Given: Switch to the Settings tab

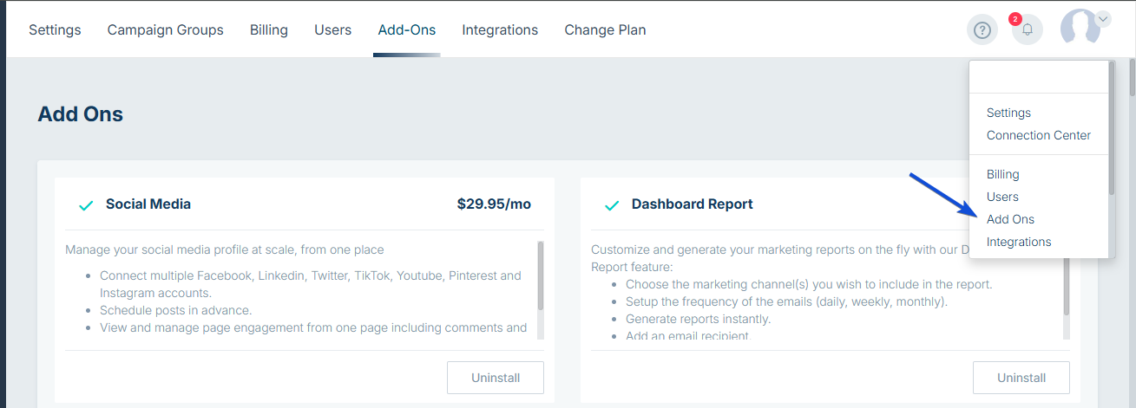Looking at the screenshot, I should click(55, 30).
